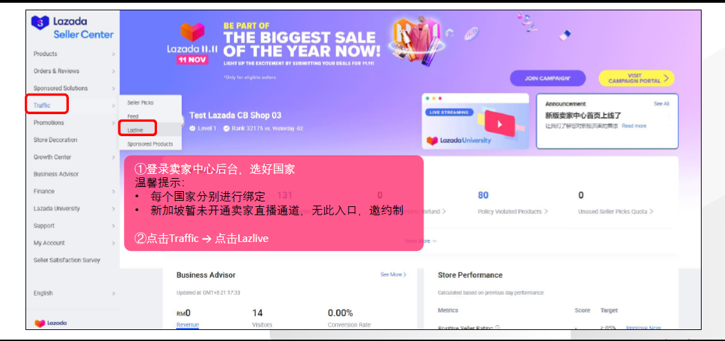Click the JOIN CAMPAIGN button

tap(547, 78)
